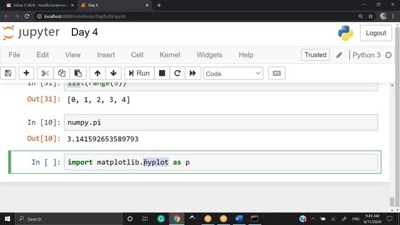Rename notebook by clicking Day 4 title

[x=84, y=32]
